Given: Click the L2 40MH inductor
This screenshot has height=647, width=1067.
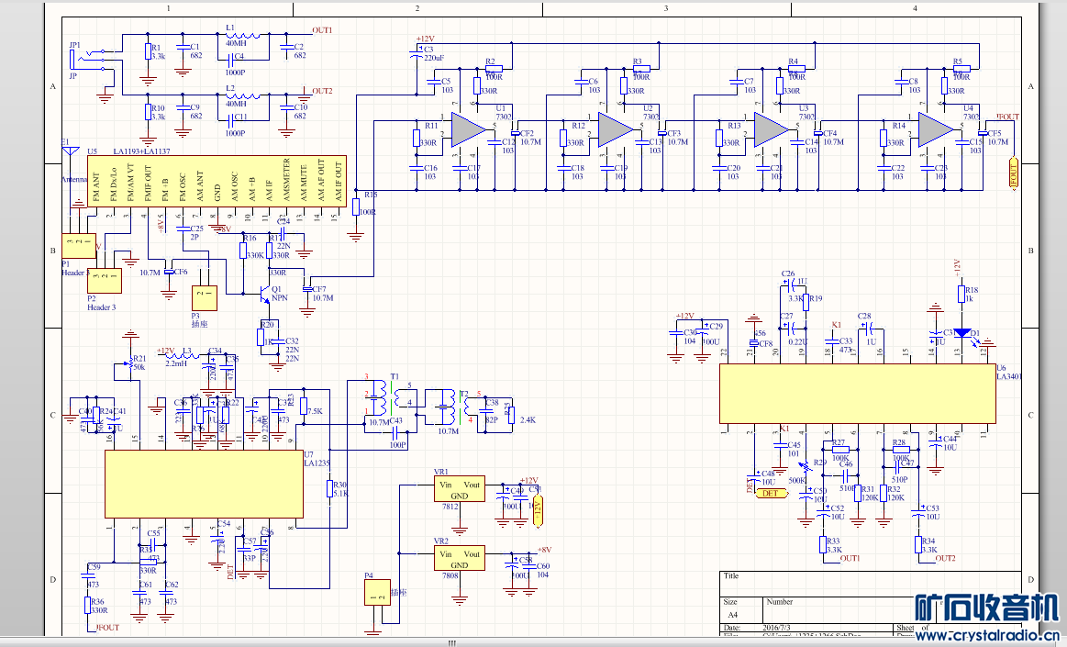Looking at the screenshot, I should click(243, 96).
